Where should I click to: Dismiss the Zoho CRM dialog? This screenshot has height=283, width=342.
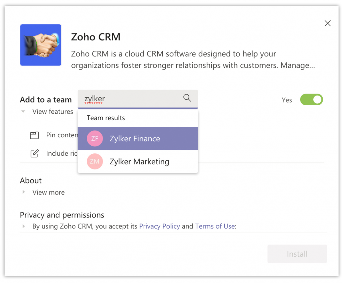tap(327, 23)
